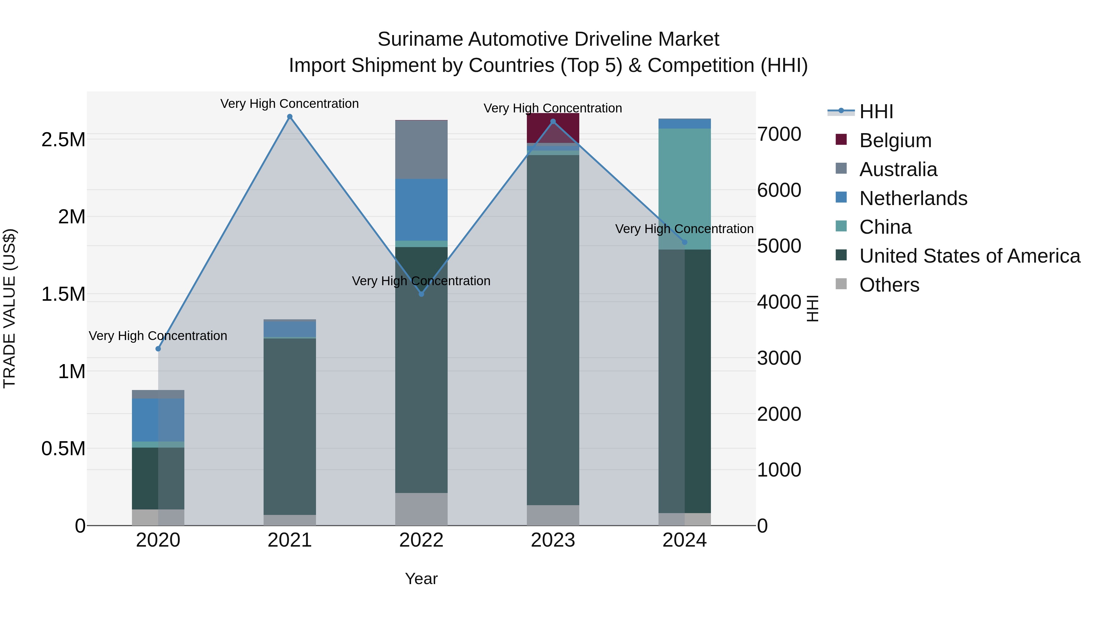This screenshot has width=1097, height=617.
Task: Click the HHI data point for 2024
Action: tap(684, 242)
